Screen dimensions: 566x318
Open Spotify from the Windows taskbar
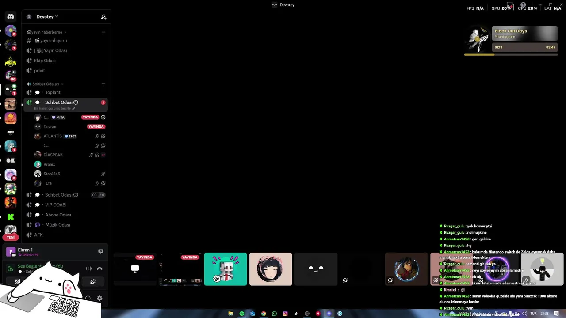(x=241, y=314)
